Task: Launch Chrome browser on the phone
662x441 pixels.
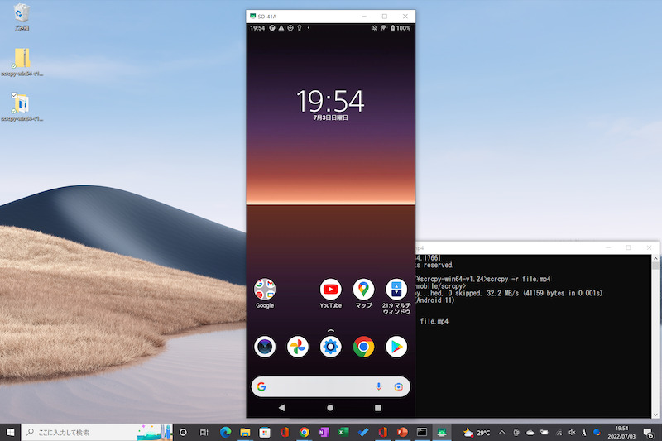Action: point(363,347)
